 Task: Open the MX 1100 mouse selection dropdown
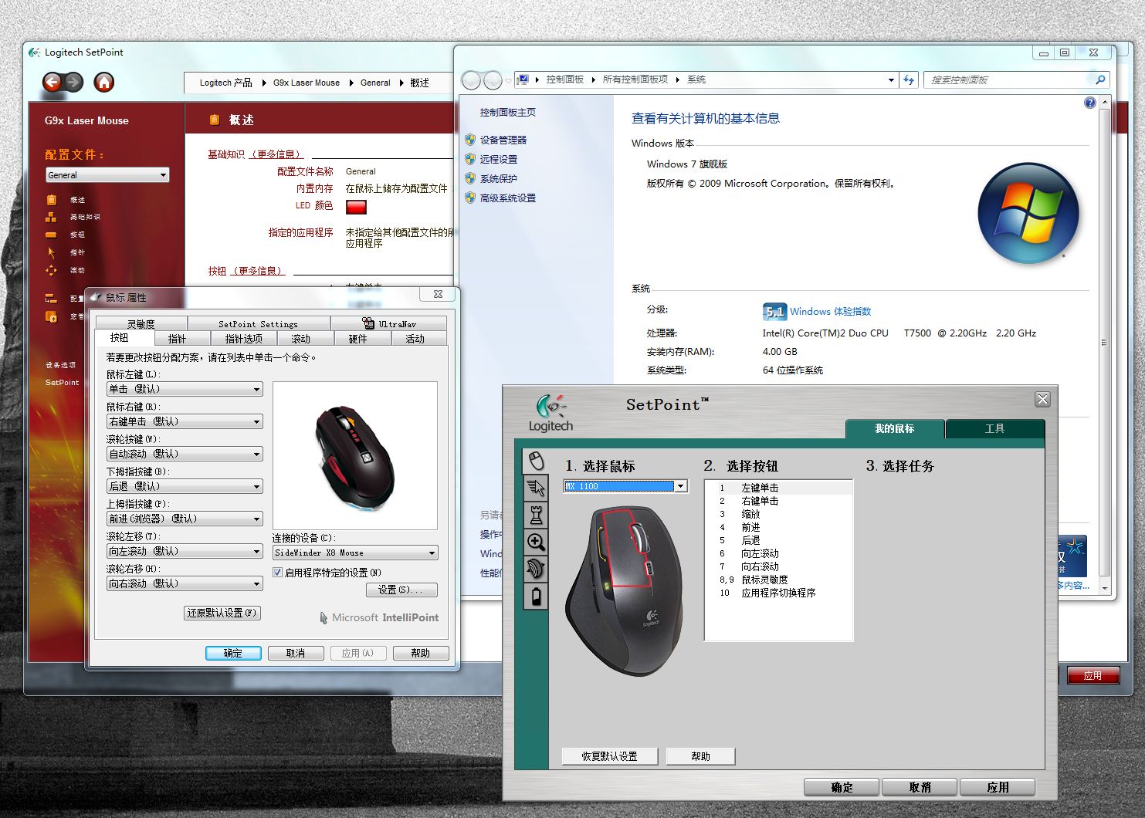(680, 486)
